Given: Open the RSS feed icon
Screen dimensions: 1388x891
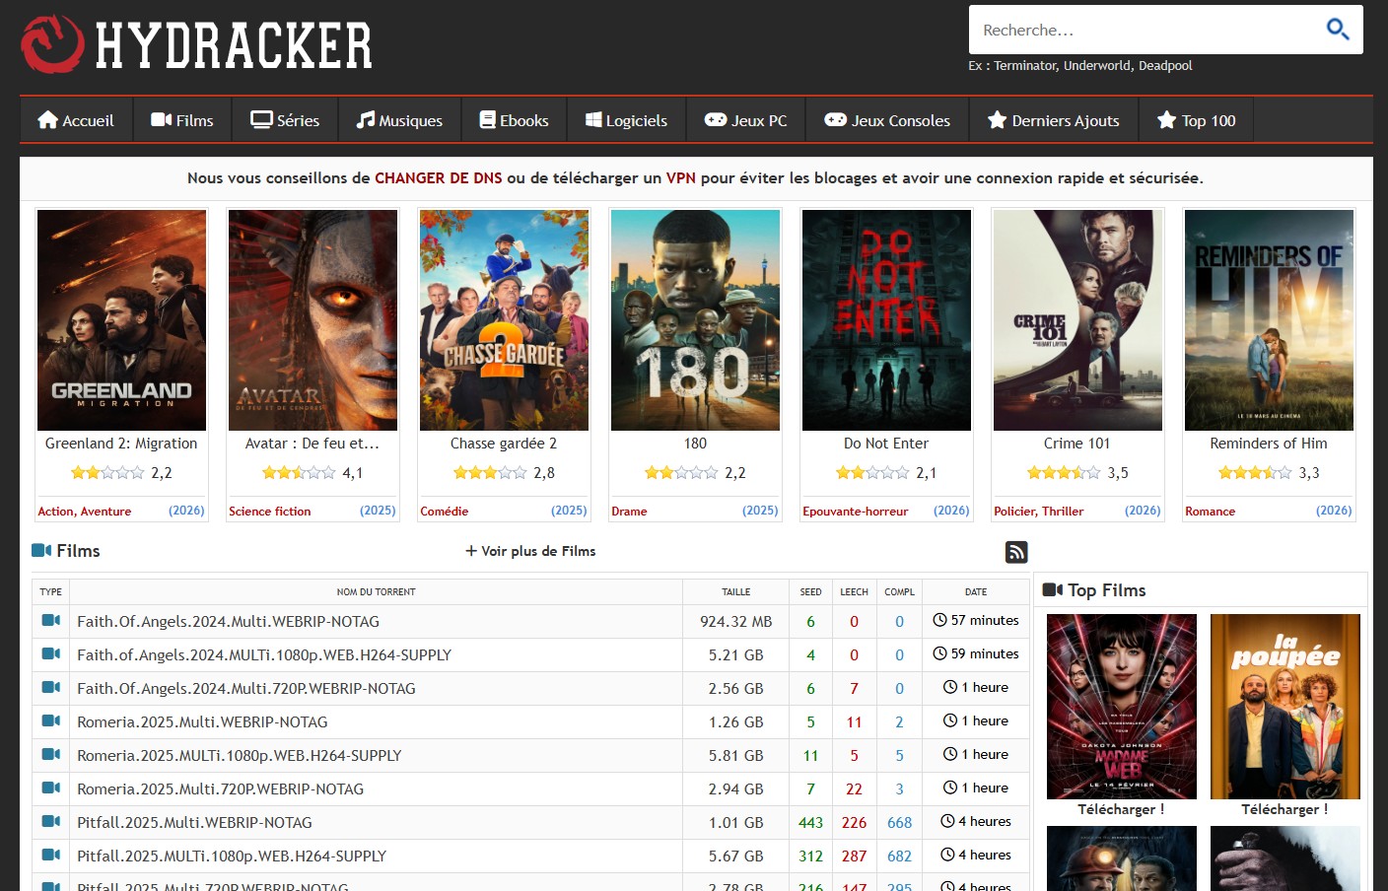Looking at the screenshot, I should pyautogui.click(x=1016, y=552).
